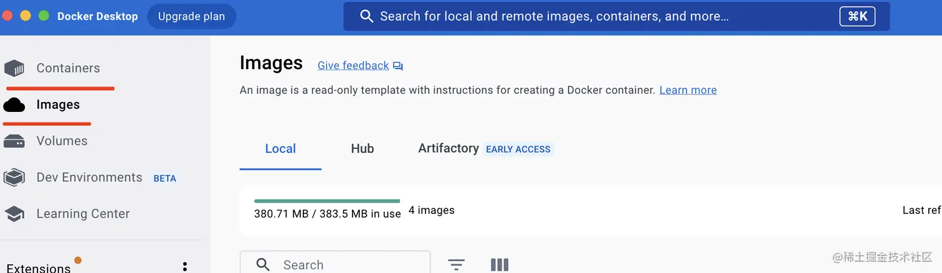The image size is (942, 273).
Task: Select the Images cloud icon
Action: (14, 105)
